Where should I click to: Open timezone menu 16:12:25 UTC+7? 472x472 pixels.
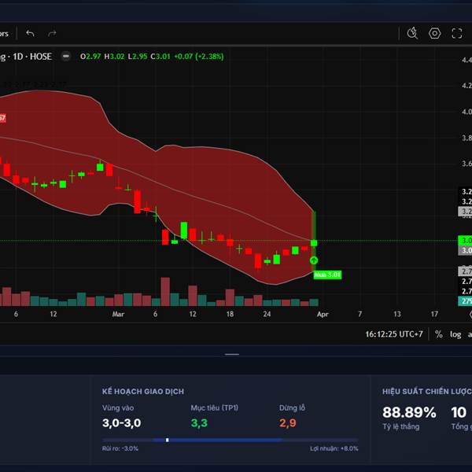point(394,334)
